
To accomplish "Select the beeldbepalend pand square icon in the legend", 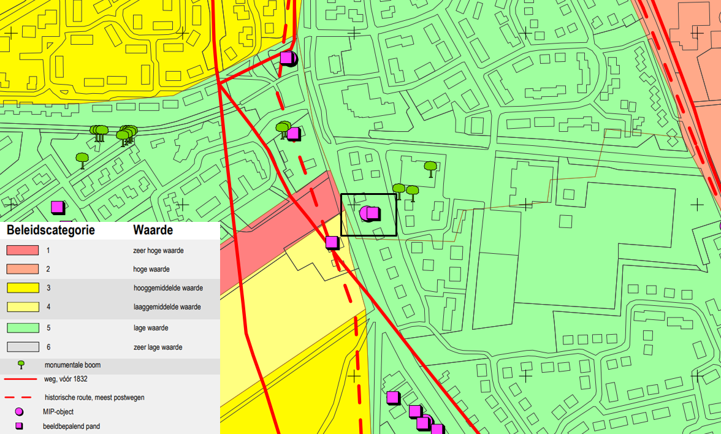I will [20, 426].
